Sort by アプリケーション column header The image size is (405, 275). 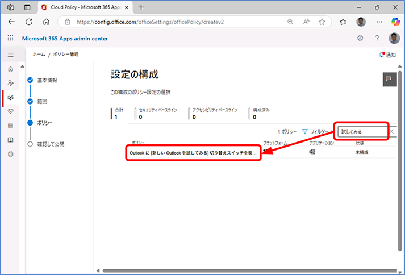point(322,143)
